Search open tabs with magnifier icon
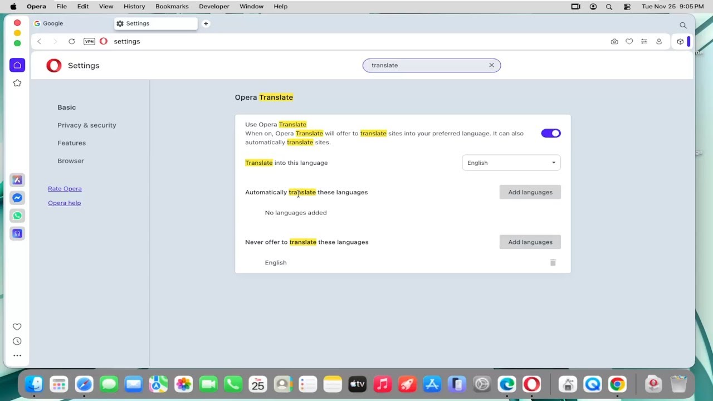 683,25
